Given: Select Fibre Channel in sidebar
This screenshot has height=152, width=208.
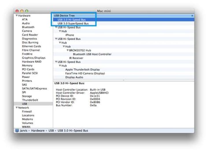Looking at the screenshot, I should (x=31, y=50).
